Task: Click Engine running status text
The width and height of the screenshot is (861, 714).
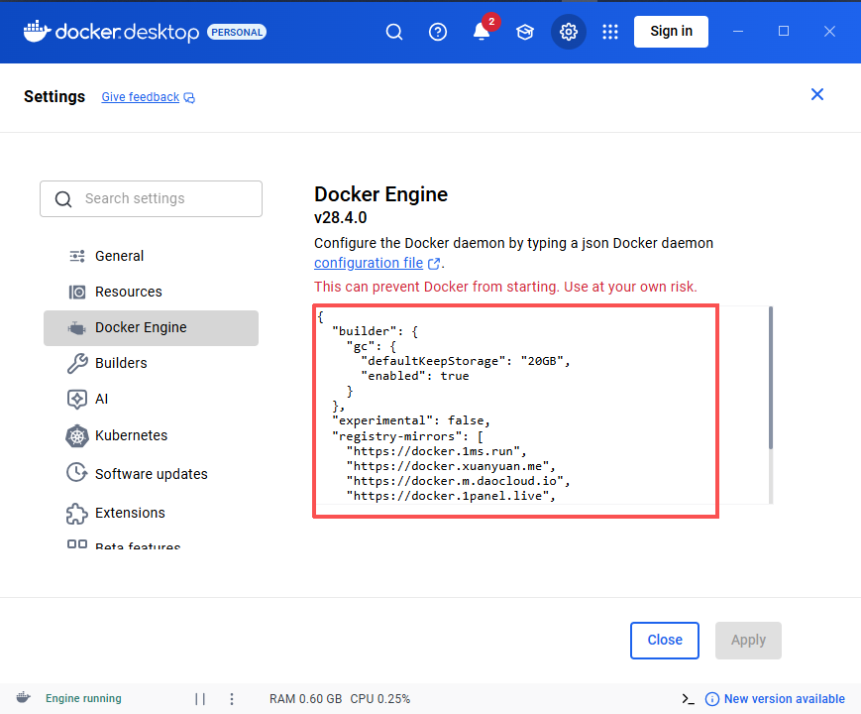Action: click(x=83, y=698)
